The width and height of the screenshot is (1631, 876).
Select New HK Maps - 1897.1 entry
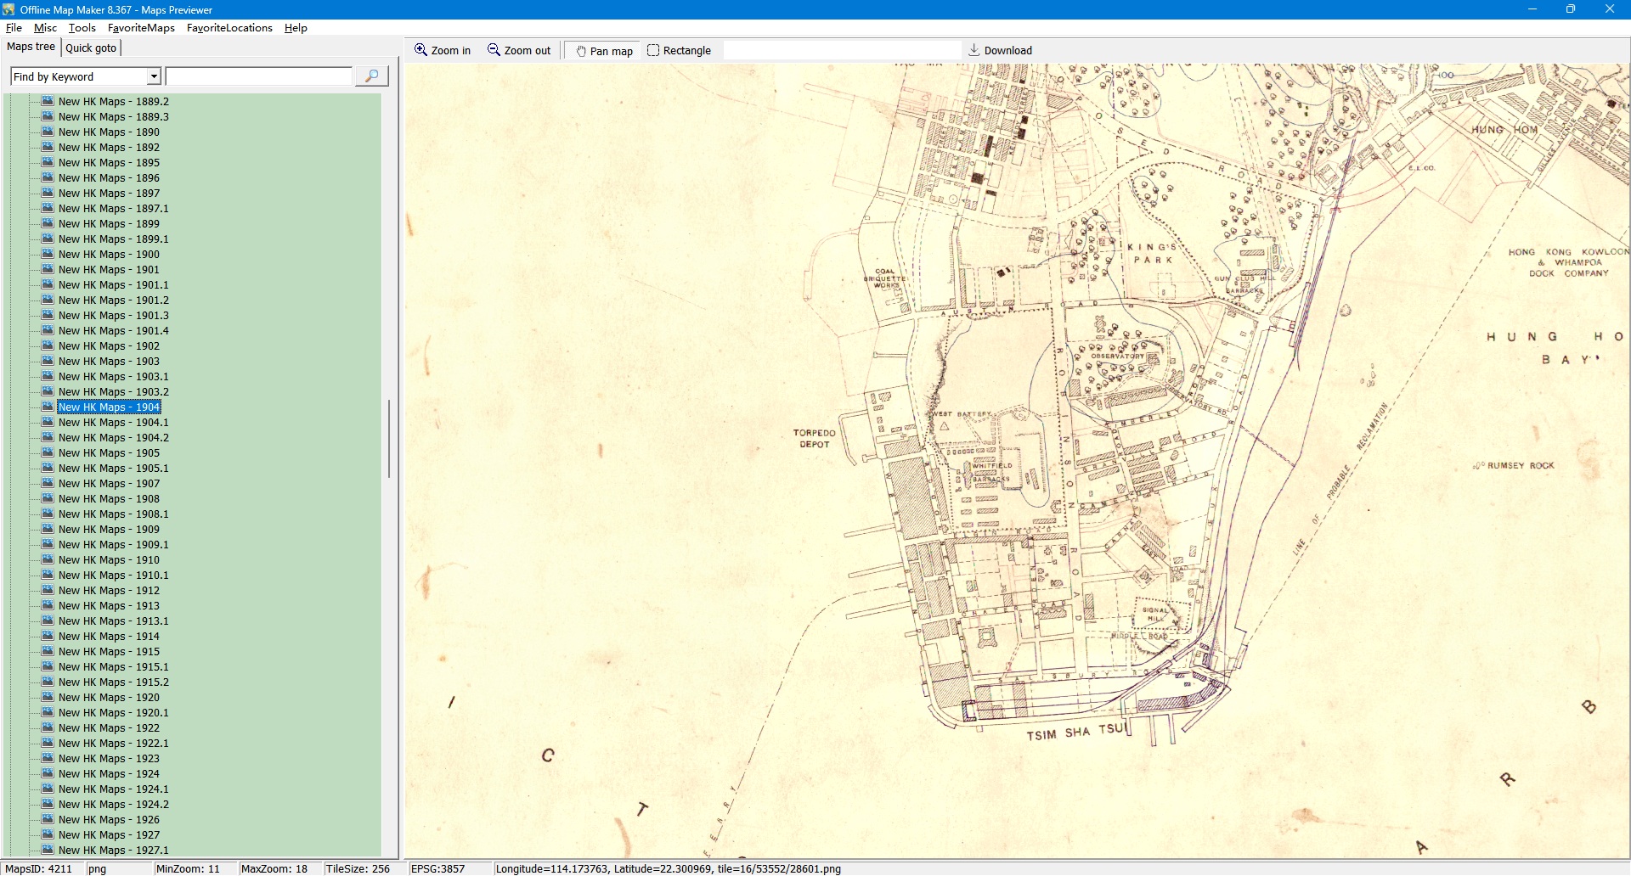click(113, 208)
